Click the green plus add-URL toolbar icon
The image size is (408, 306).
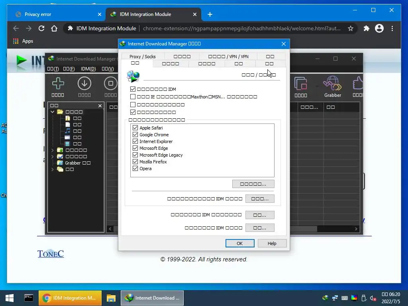point(58,84)
